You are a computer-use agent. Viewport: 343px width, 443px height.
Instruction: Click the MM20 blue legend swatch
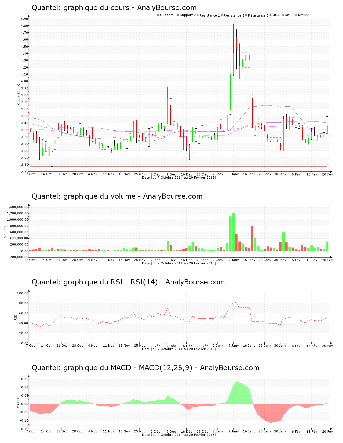(270, 15)
